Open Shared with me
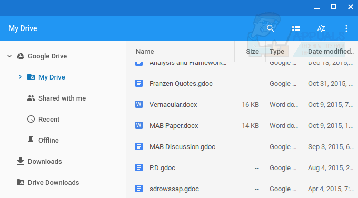The image size is (358, 198). [x=62, y=98]
